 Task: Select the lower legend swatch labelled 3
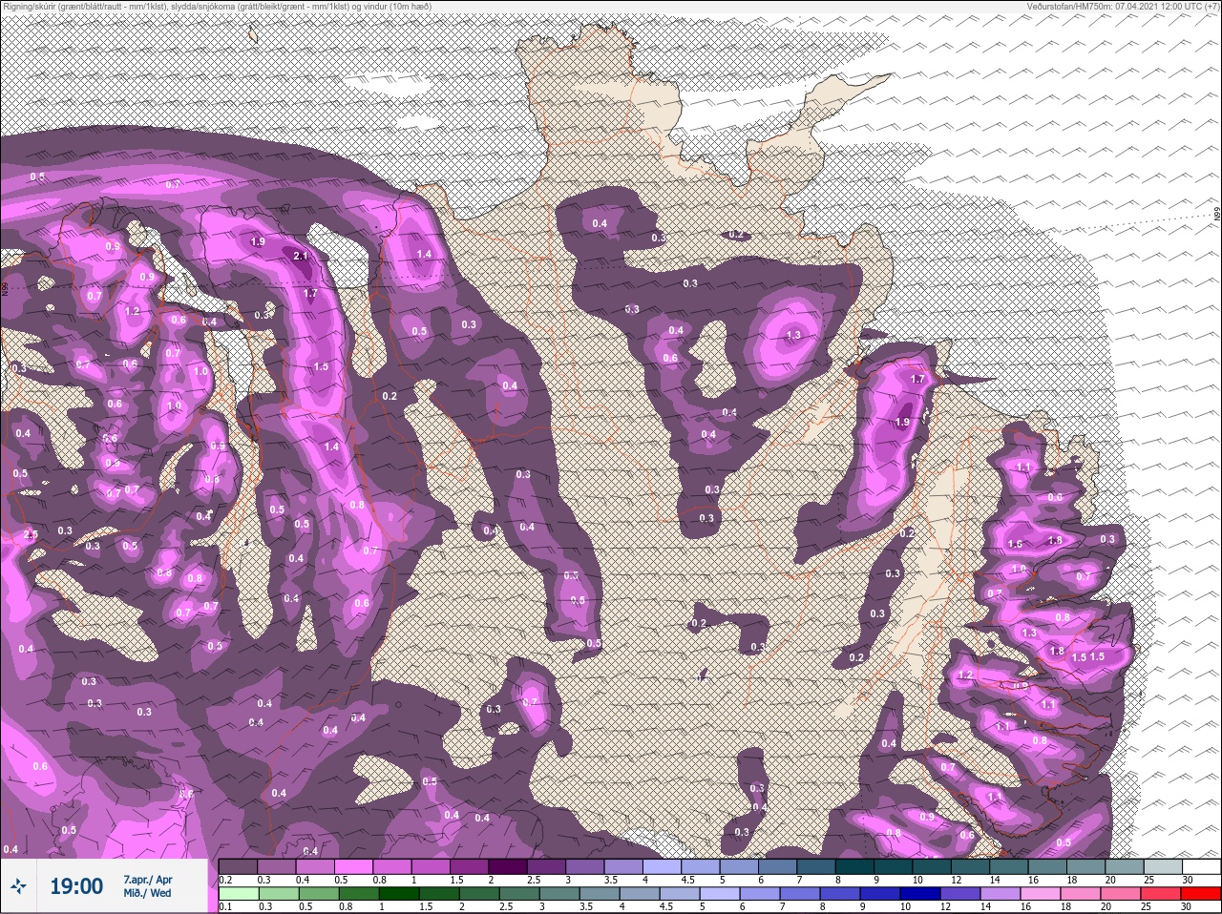pyautogui.click(x=559, y=894)
